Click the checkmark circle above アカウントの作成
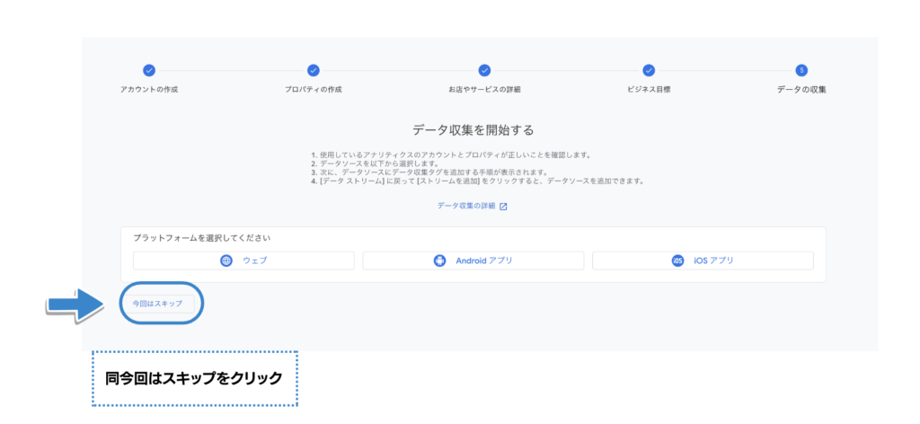 tap(149, 70)
